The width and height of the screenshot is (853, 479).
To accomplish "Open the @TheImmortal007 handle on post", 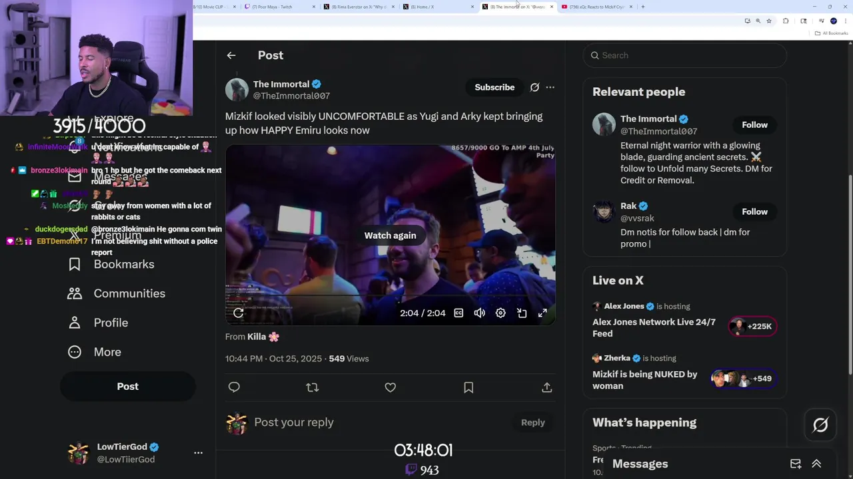I will [x=291, y=96].
